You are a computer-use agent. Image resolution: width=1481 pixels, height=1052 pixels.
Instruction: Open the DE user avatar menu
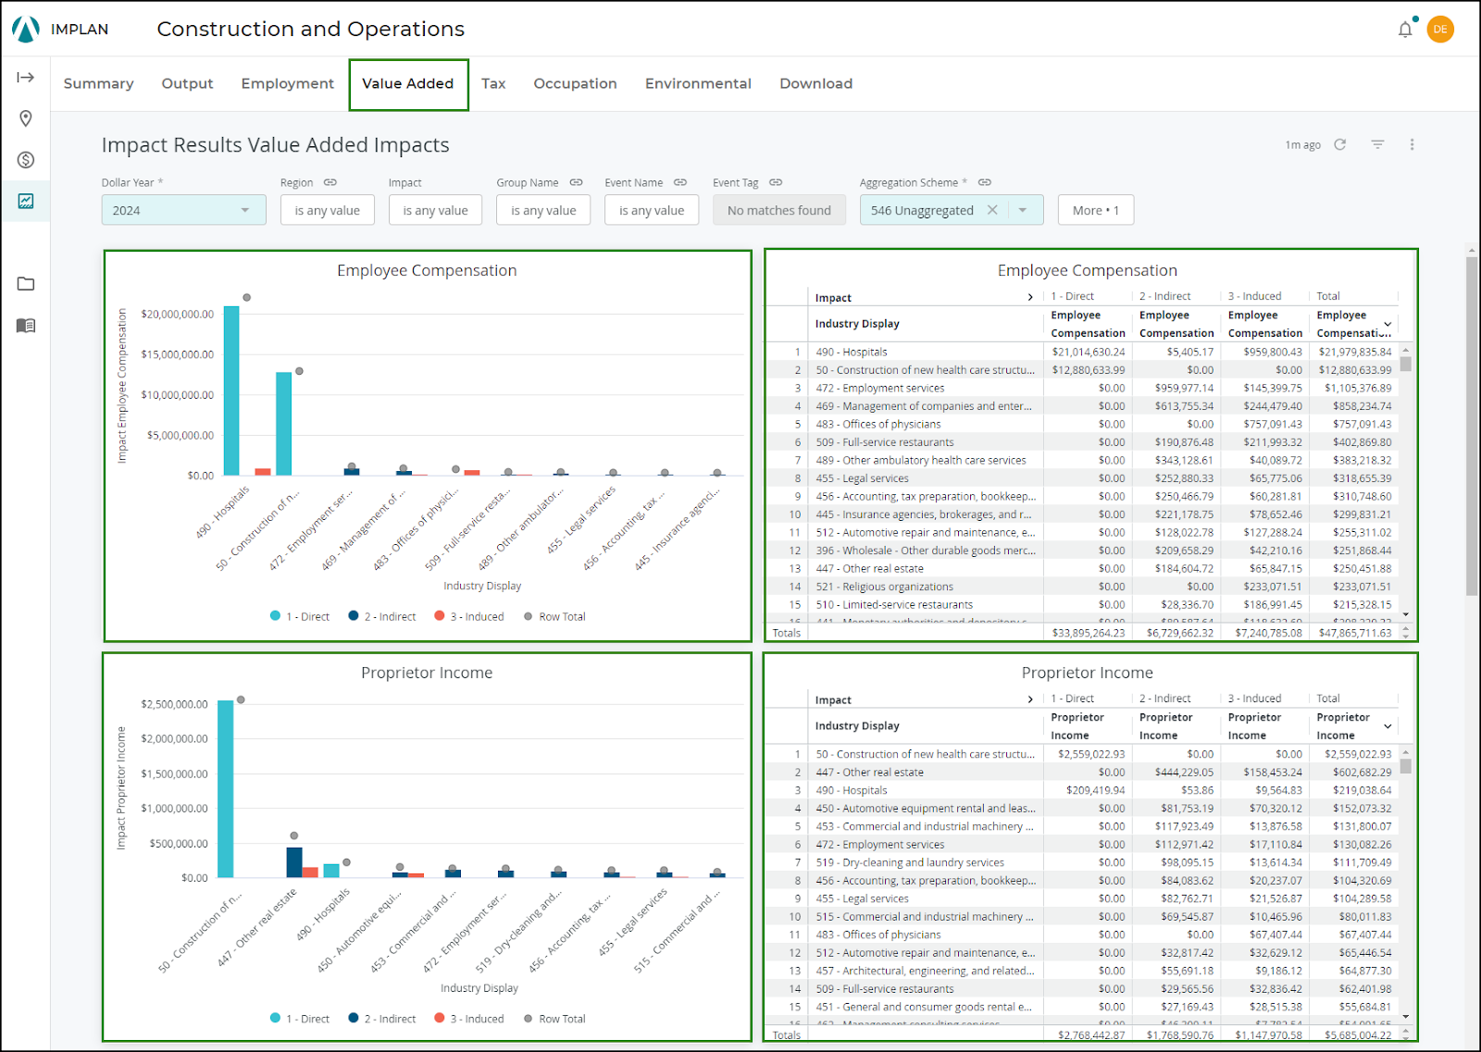tap(1440, 30)
